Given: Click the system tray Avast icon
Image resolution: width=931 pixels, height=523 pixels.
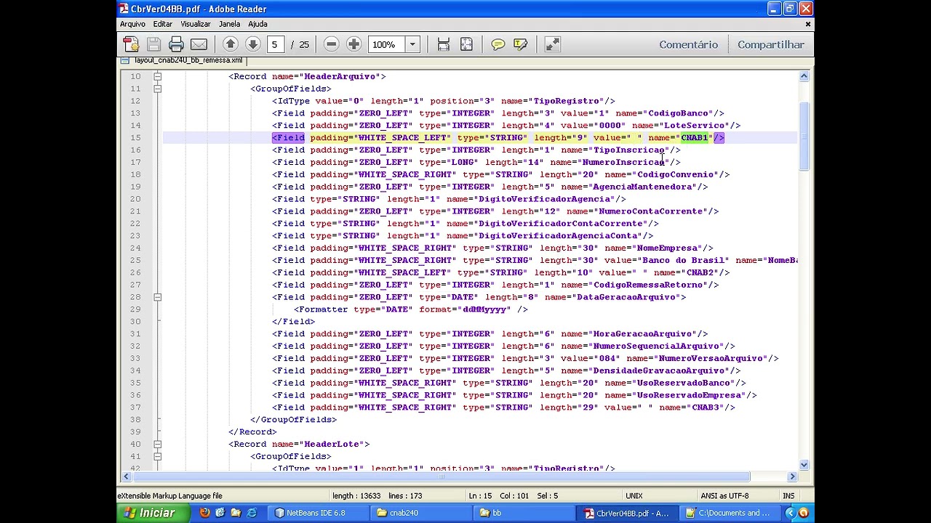Looking at the screenshot, I should point(804,513).
